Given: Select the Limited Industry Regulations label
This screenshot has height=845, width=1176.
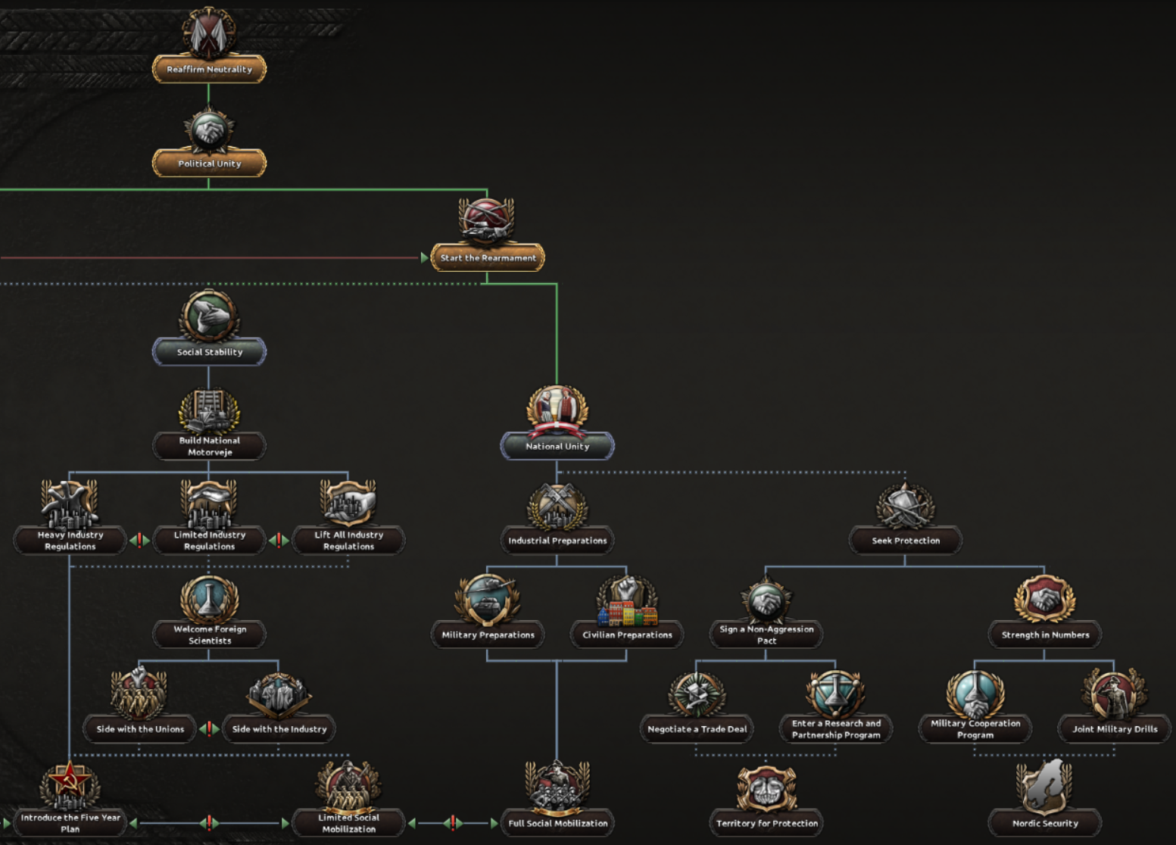Looking at the screenshot, I should click(209, 540).
